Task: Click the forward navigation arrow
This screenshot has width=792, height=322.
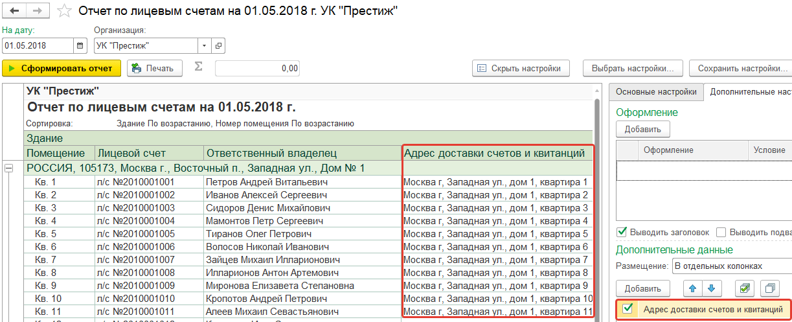Action: 38,11
